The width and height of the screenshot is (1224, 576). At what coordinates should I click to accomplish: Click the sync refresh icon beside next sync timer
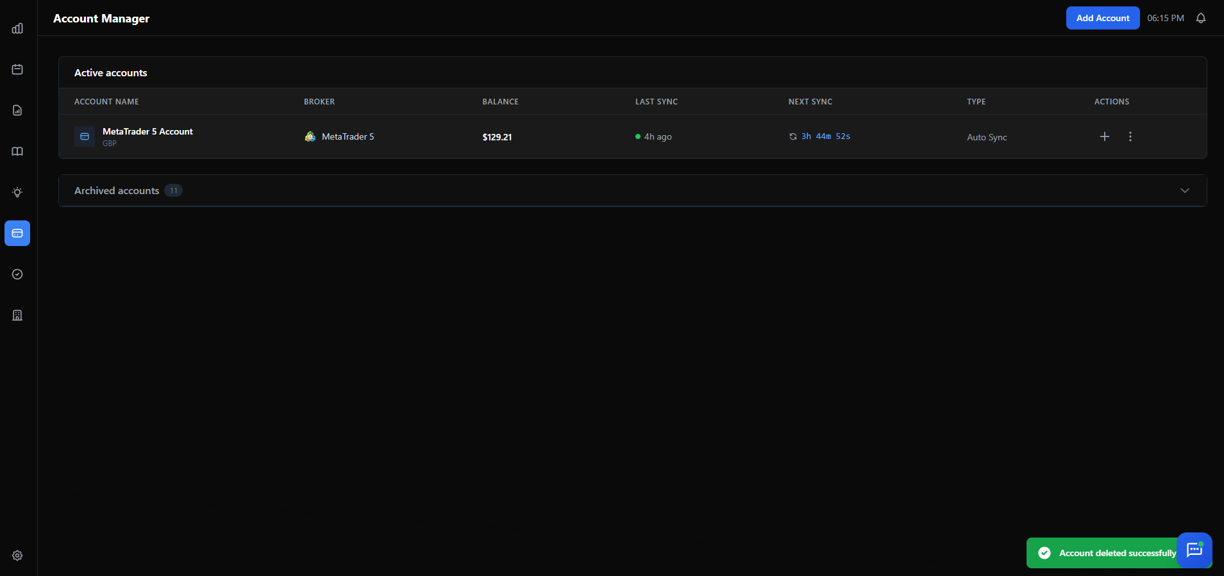pos(793,136)
